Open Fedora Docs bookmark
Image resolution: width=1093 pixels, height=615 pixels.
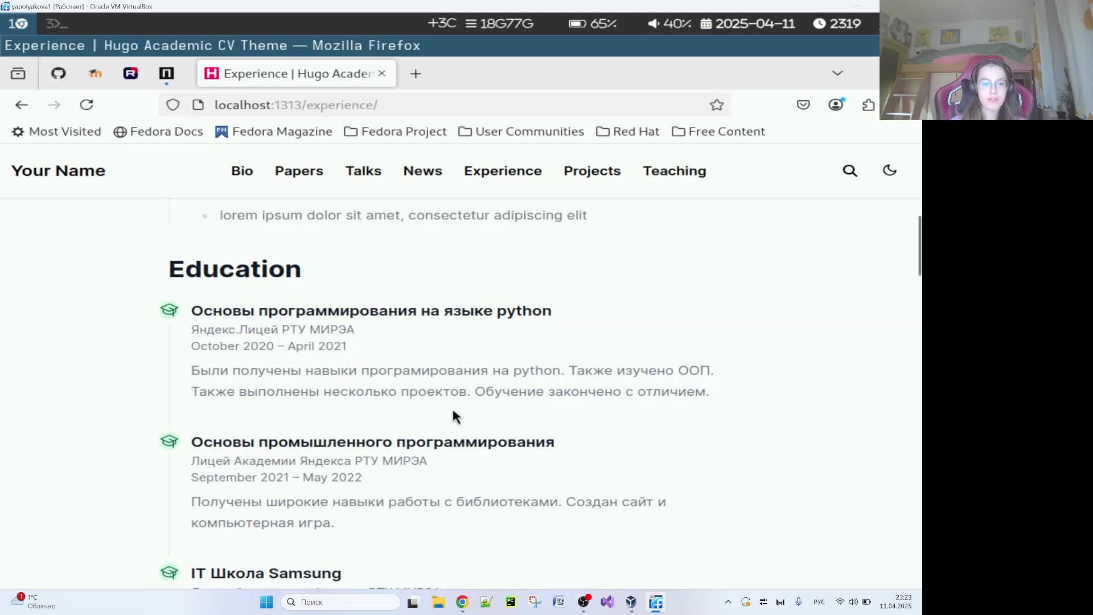tap(158, 132)
